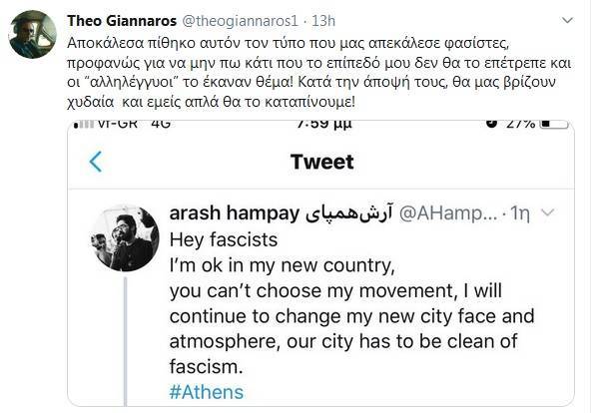603x413 pixels.
Task: Open Theo Giannaros profile picture
Action: (32, 34)
